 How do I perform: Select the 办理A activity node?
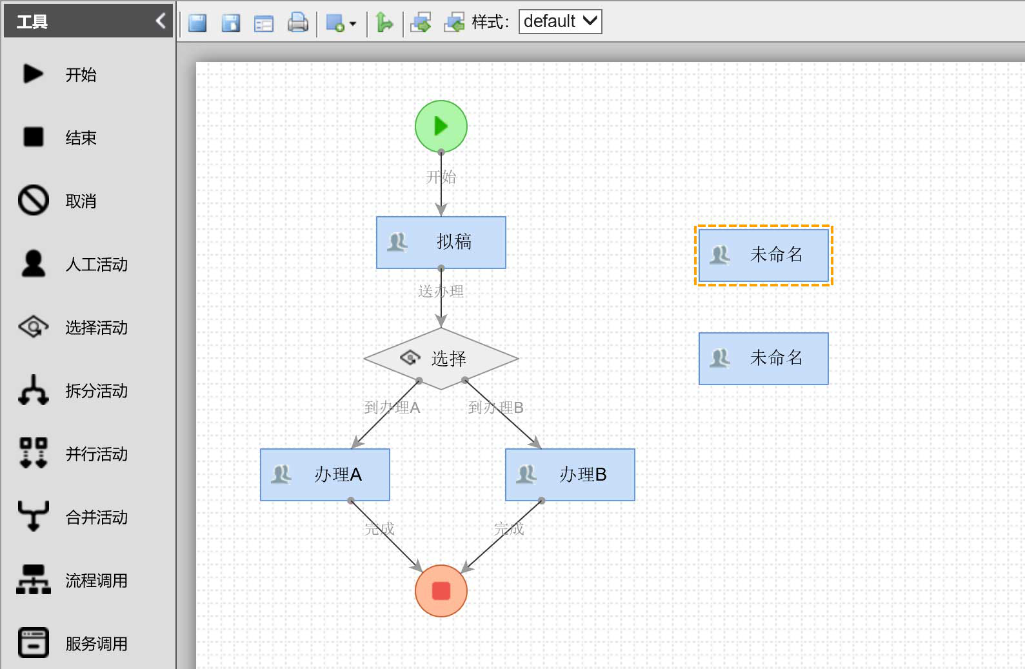coord(325,475)
